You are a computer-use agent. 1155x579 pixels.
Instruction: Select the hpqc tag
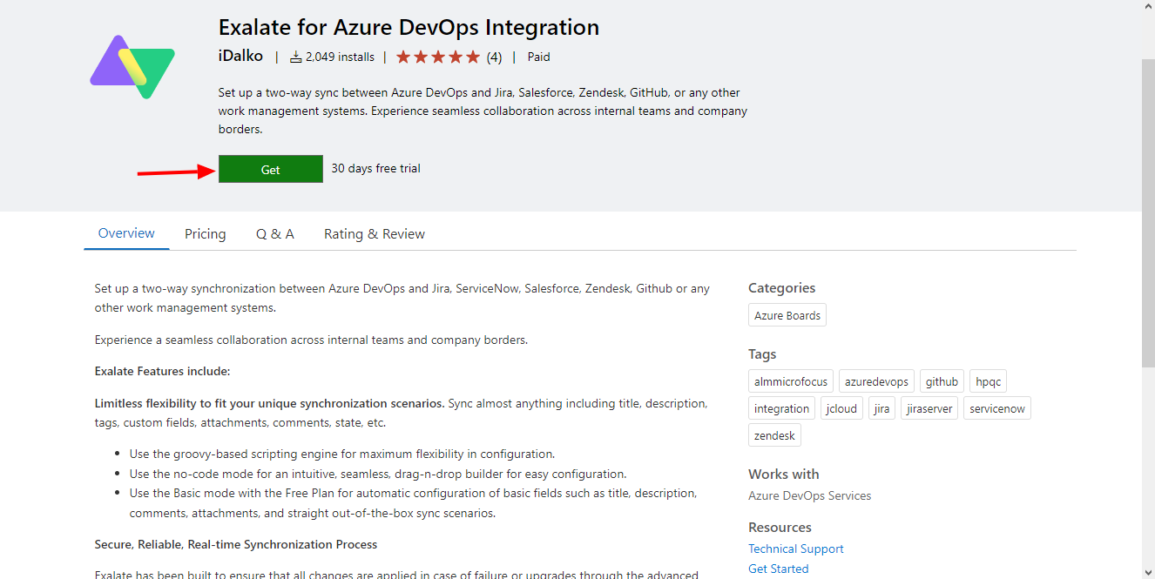point(988,381)
